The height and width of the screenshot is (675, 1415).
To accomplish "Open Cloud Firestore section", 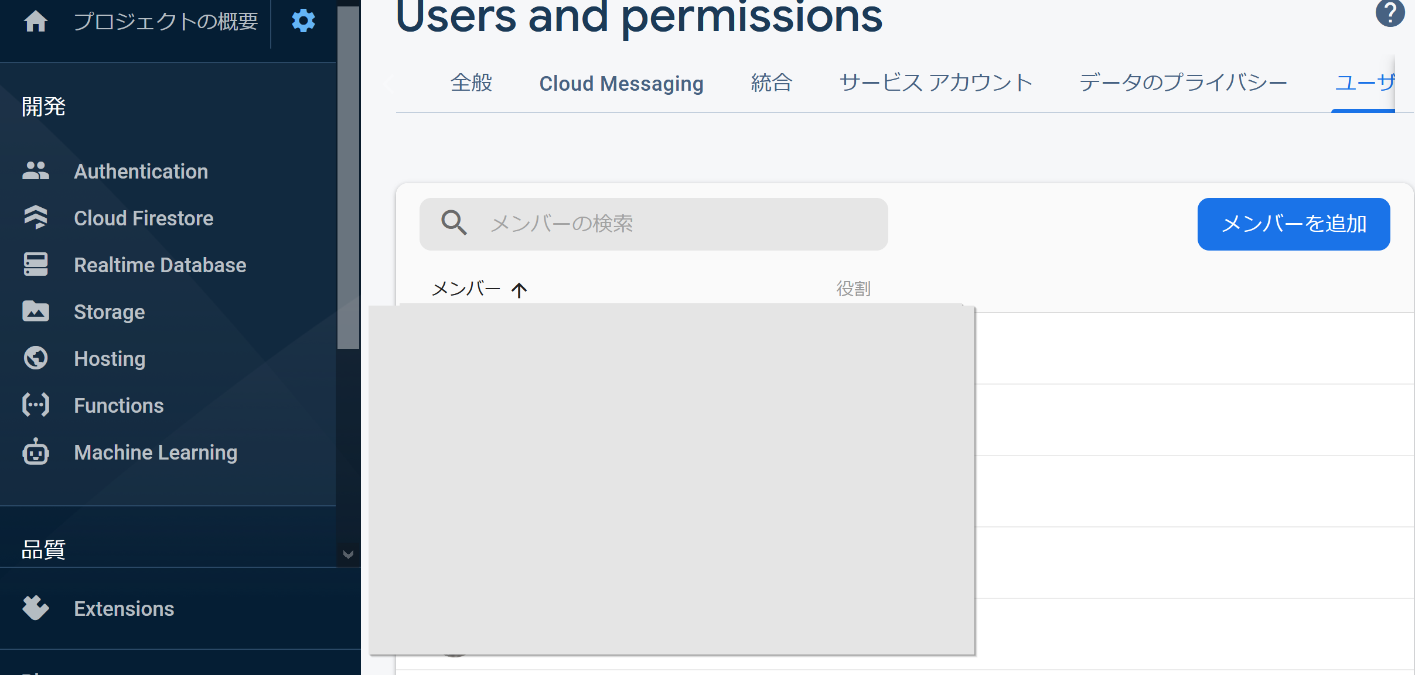I will 144,218.
